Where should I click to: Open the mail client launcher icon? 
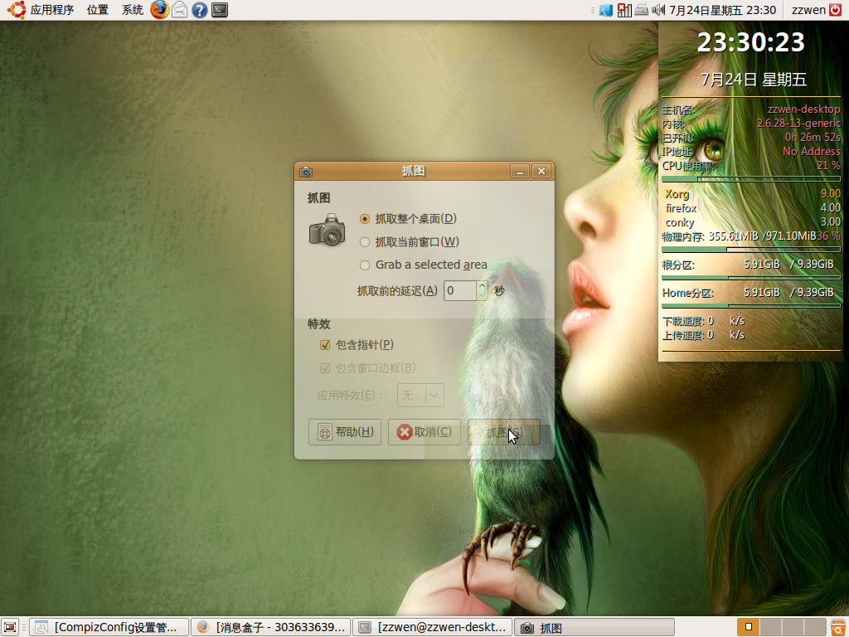(x=180, y=10)
